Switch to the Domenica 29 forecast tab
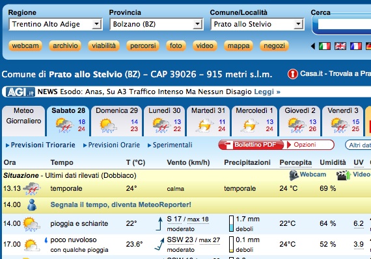371x259 pixels. pyautogui.click(x=117, y=121)
